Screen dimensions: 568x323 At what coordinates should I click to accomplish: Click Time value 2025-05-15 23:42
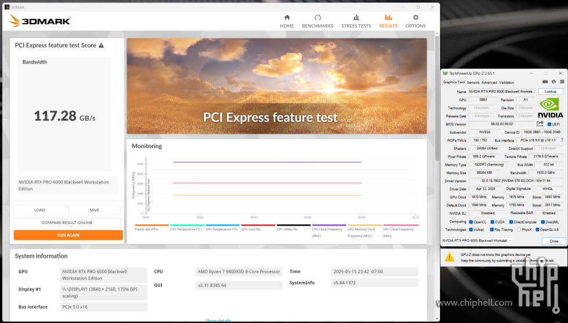pyautogui.click(x=374, y=271)
